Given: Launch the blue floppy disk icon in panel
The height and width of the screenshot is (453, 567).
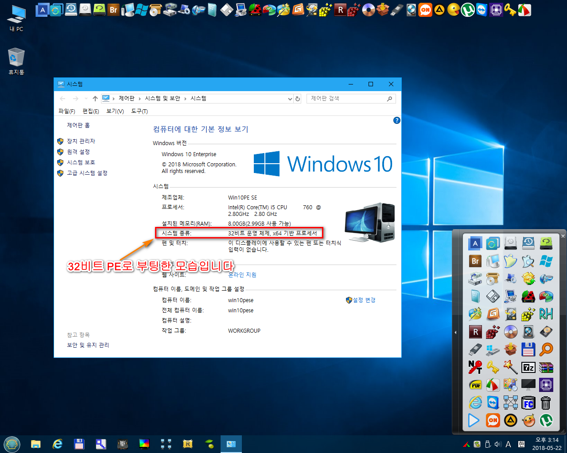Looking at the screenshot, I should [x=528, y=349].
